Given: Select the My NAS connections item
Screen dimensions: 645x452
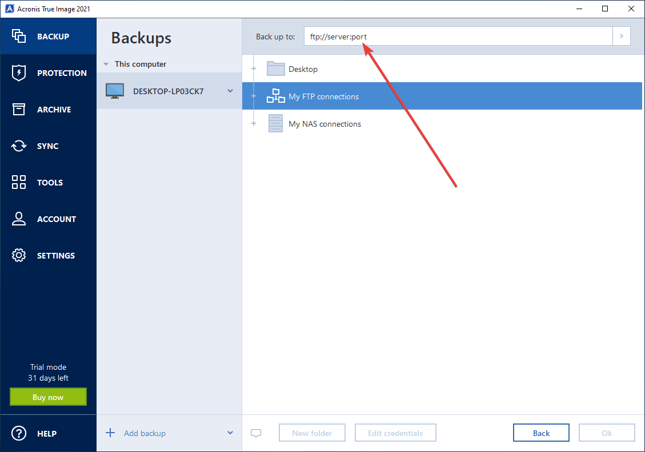Looking at the screenshot, I should (x=324, y=124).
